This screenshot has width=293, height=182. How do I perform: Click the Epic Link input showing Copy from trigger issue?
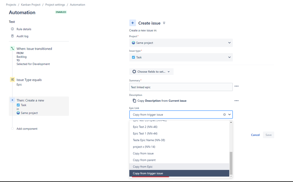pos(181,115)
